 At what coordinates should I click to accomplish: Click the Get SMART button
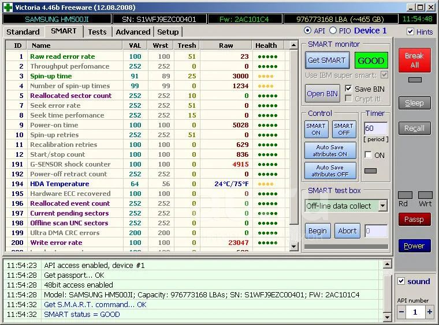[x=327, y=61]
